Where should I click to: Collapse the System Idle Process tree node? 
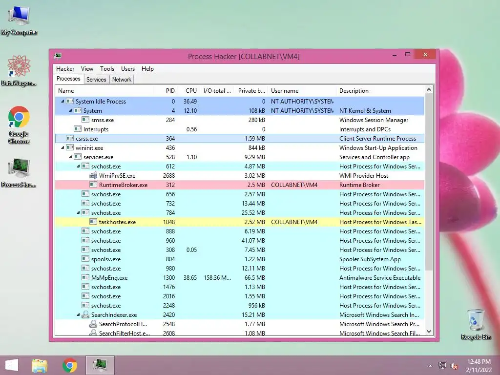63,102
